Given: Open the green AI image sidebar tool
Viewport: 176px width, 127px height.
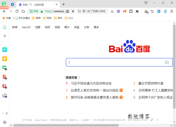Looking at the screenshot, I should tap(5, 68).
